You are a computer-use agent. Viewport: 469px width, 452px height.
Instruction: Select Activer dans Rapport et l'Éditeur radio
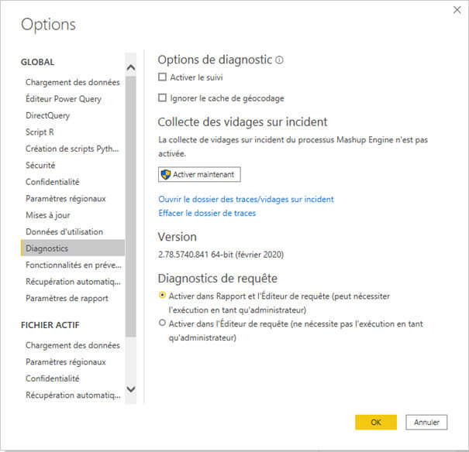162,295
